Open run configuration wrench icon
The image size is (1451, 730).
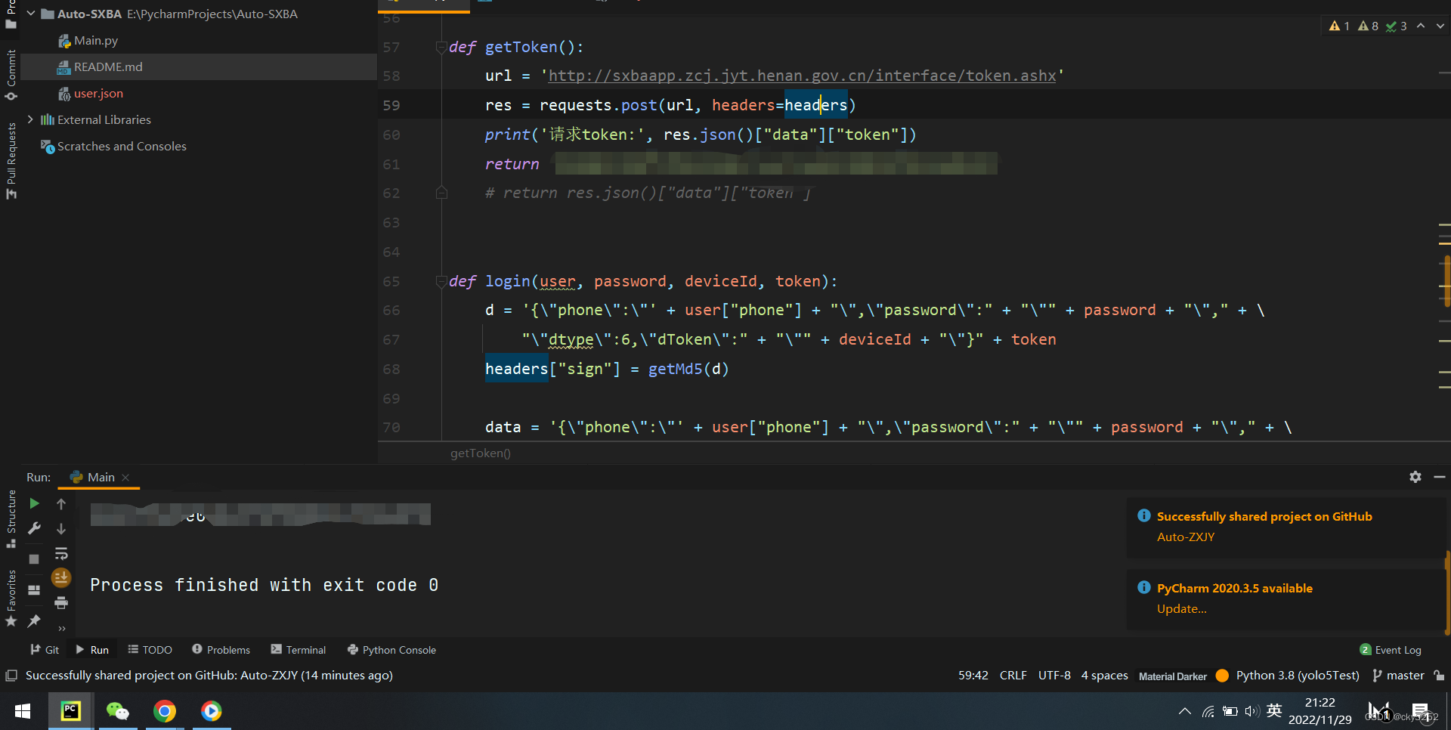click(x=34, y=528)
